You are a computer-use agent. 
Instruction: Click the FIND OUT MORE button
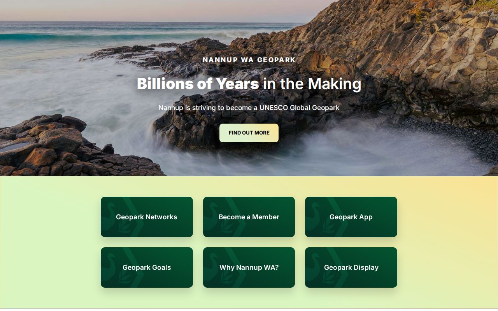(x=249, y=133)
